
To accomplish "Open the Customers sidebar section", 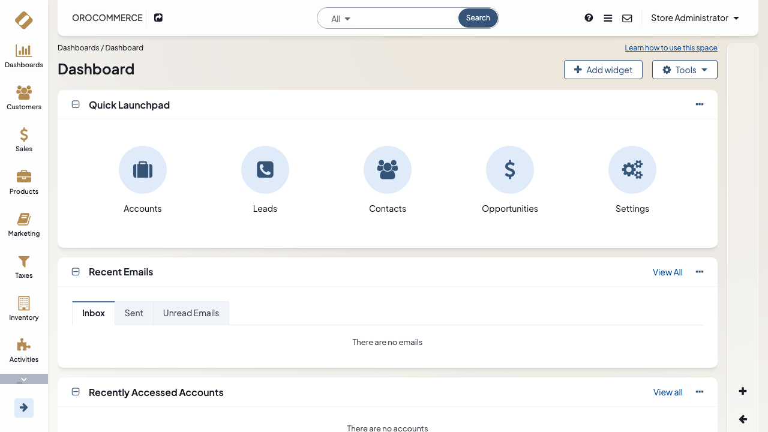I will [x=24, y=98].
